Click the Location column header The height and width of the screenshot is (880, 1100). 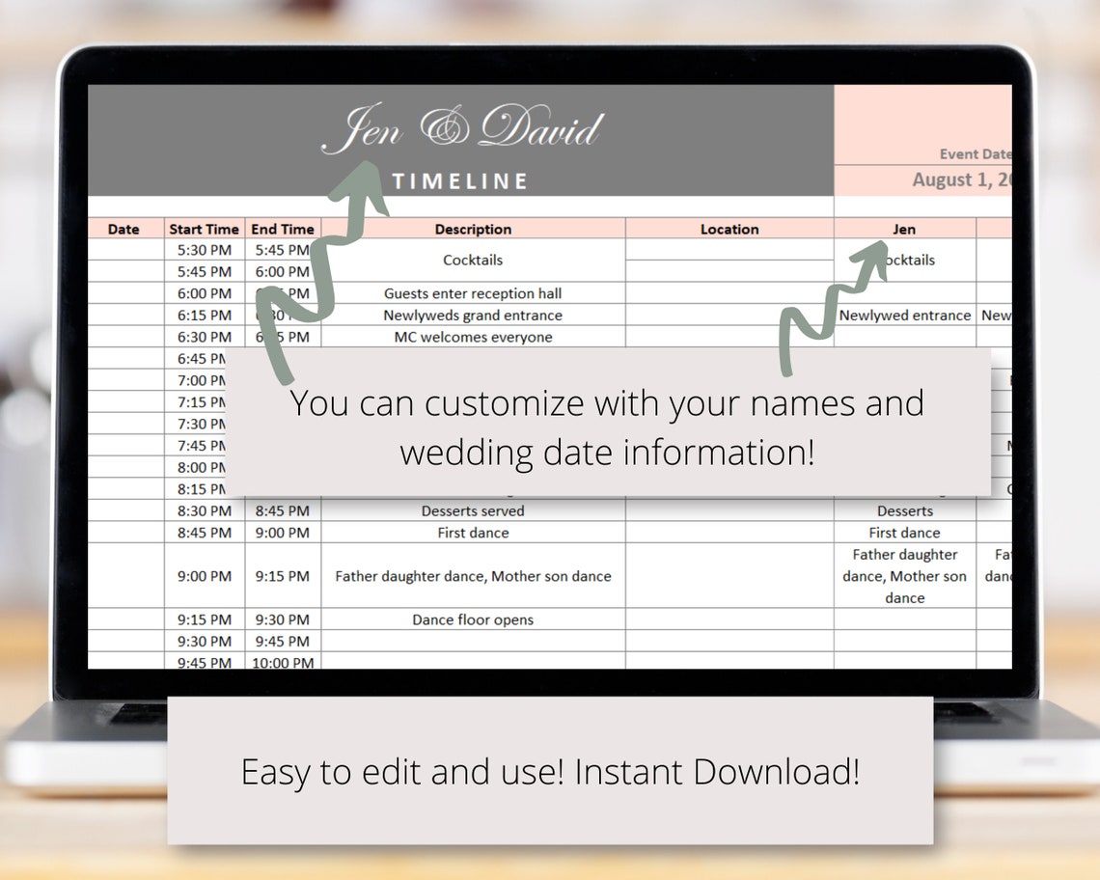[729, 229]
